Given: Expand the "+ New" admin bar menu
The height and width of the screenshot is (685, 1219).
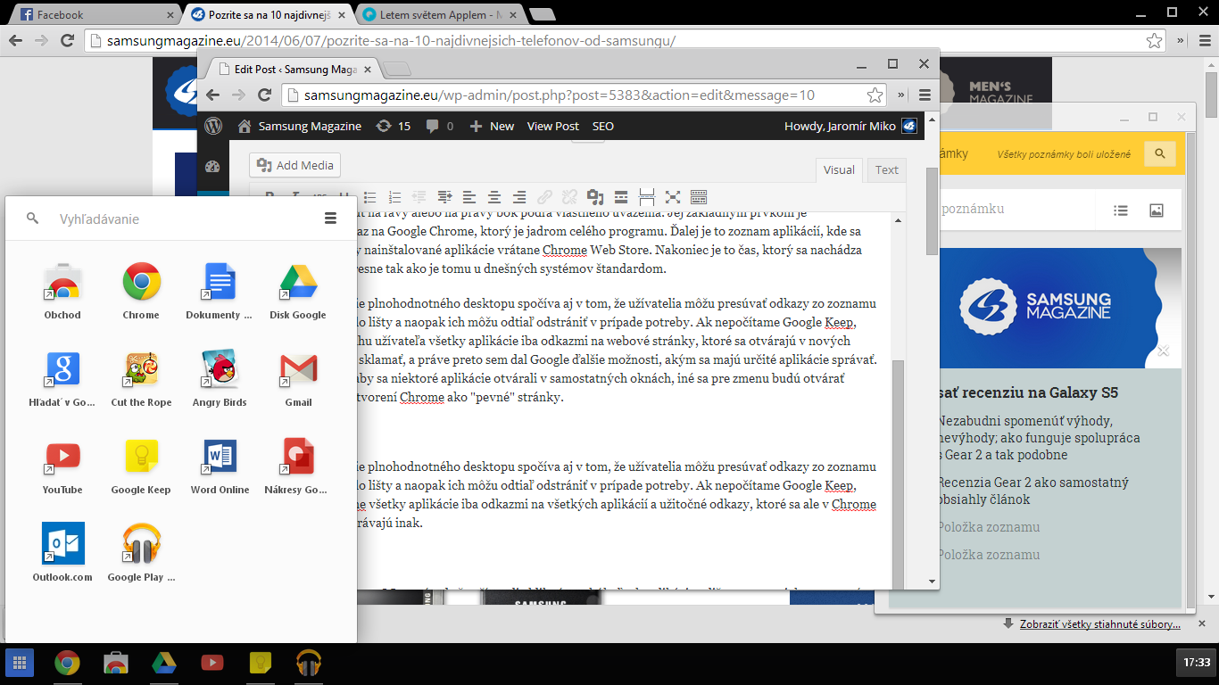Looking at the screenshot, I should point(492,126).
